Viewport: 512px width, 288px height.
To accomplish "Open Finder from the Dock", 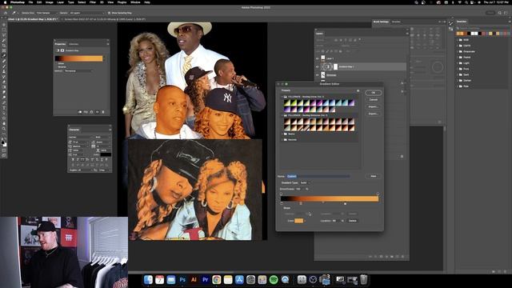I will click(148, 280).
